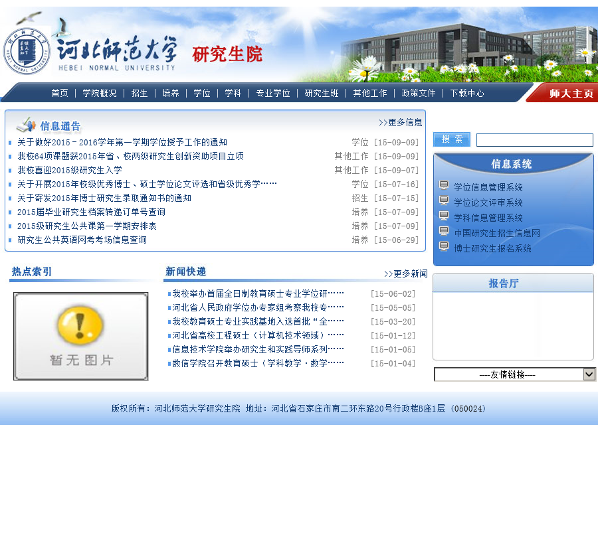Click the red 研究生院 title text
Viewport: 598px width, 543px height.
227,54
